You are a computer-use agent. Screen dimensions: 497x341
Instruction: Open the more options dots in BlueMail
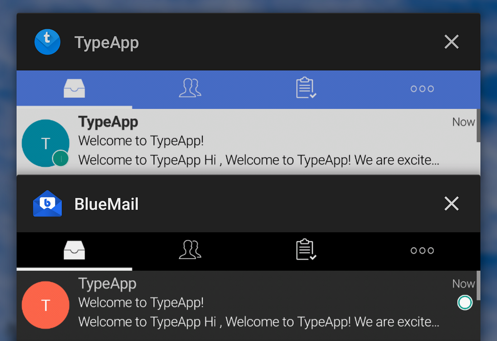click(422, 251)
